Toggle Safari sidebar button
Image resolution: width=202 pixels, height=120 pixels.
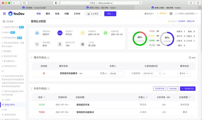[24, 3]
